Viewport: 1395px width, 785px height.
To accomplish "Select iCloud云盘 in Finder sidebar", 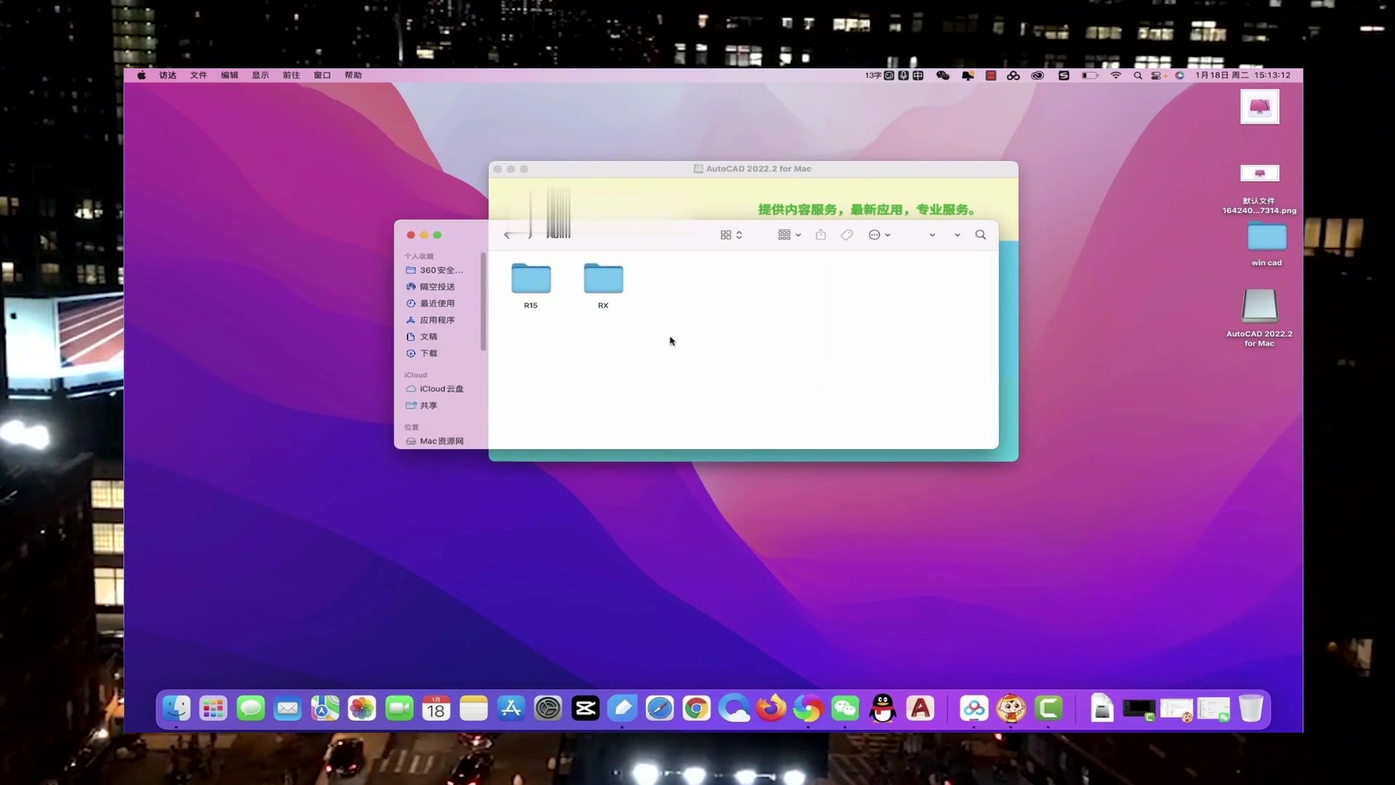I will click(436, 389).
